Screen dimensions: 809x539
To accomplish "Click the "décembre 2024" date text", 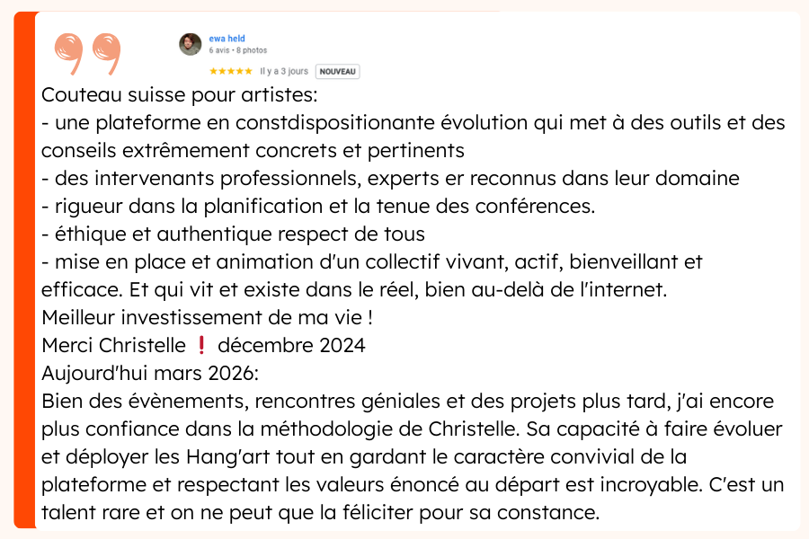I will coord(291,346).
